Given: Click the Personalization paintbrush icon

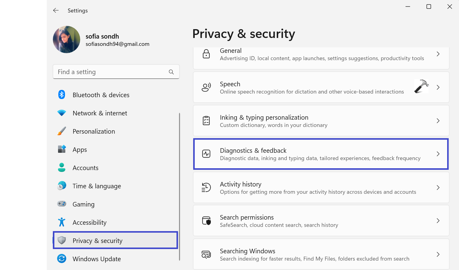Looking at the screenshot, I should [62, 131].
